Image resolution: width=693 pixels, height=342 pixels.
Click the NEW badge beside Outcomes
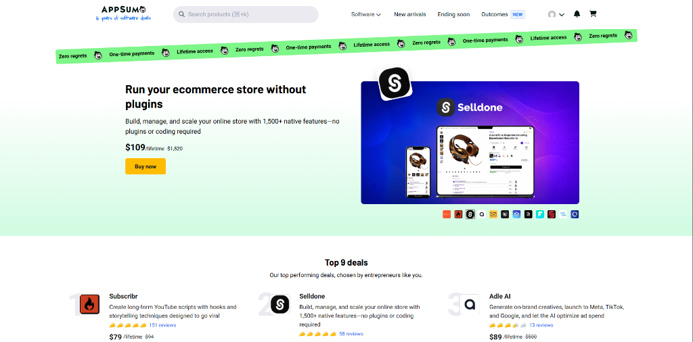click(518, 14)
